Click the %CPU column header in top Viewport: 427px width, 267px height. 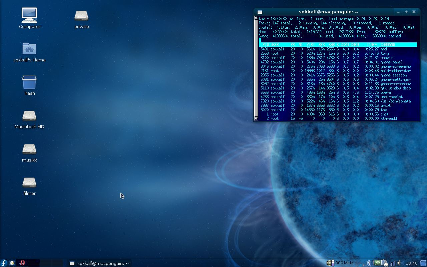coord(345,45)
